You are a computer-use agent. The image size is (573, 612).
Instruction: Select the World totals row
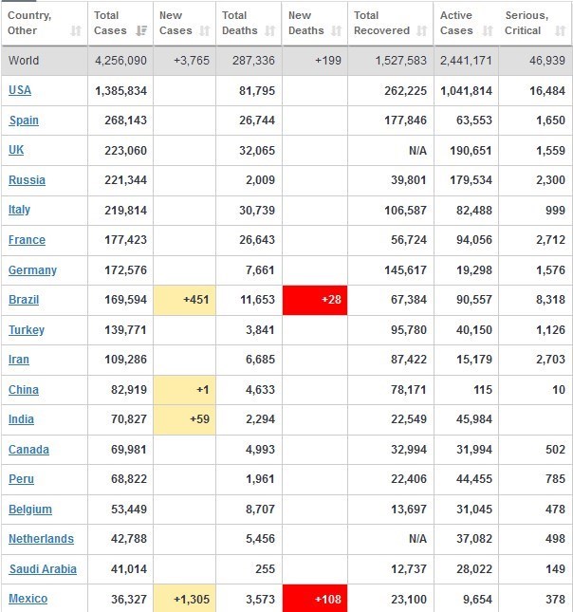285,62
